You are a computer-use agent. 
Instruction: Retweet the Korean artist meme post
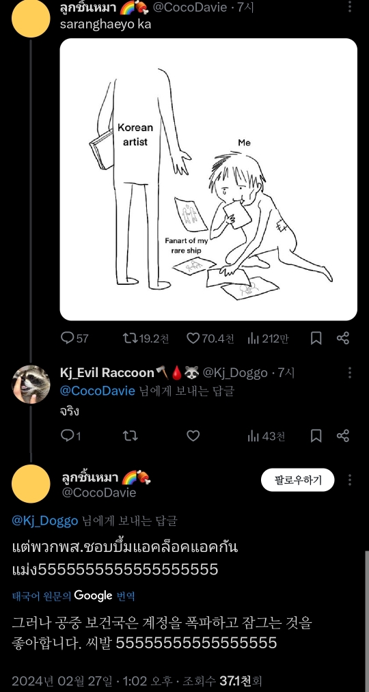(146, 339)
